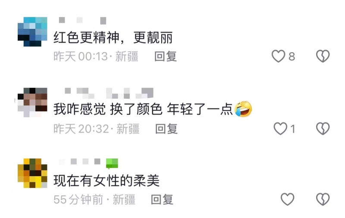The height and width of the screenshot is (218, 345).
Task: Reply to the 红色更精神 comment
Action: tap(166, 56)
